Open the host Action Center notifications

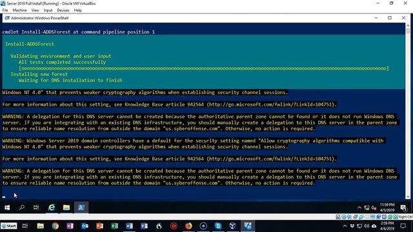tap(403, 226)
